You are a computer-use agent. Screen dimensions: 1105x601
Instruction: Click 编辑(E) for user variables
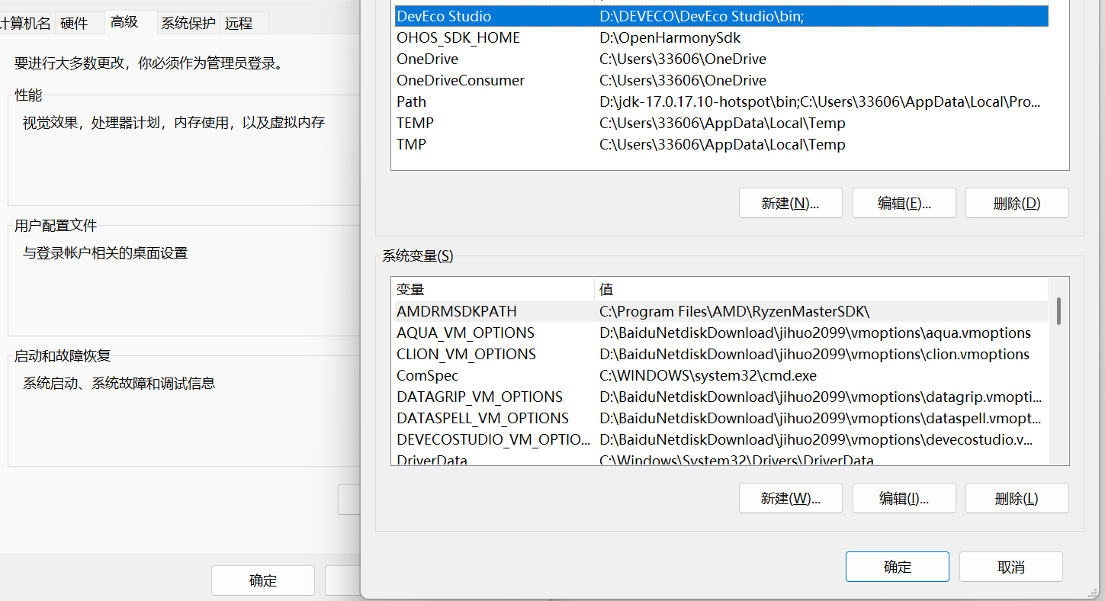(904, 203)
